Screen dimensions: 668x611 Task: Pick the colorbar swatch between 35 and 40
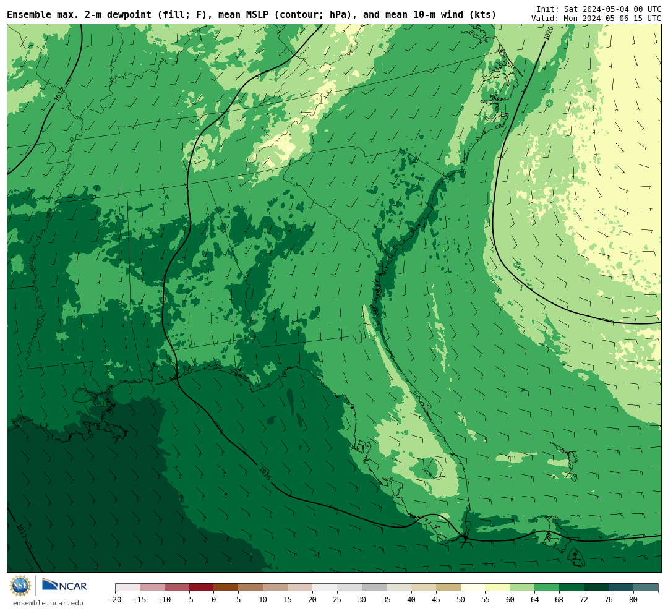click(399, 587)
